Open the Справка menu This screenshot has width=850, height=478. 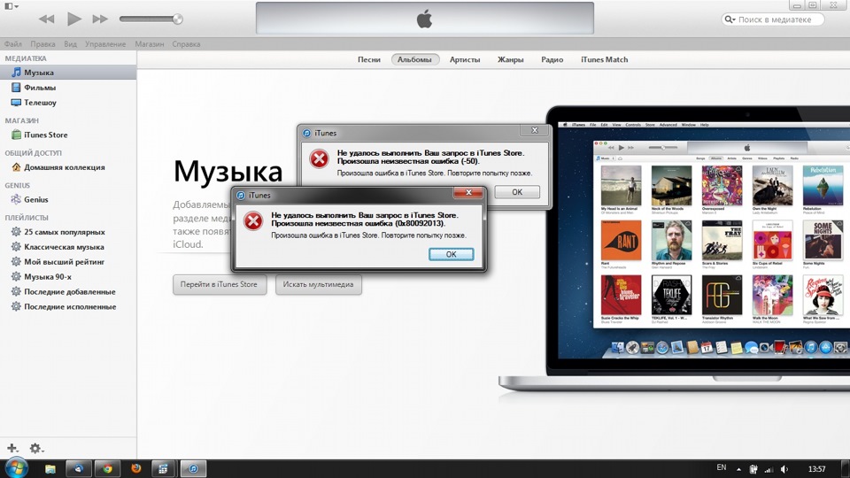[x=186, y=44]
